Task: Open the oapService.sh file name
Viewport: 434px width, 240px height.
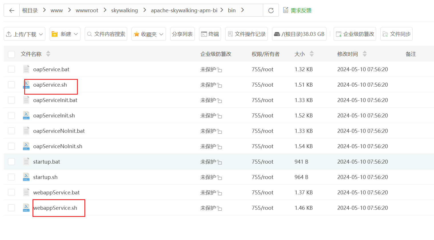Action: pos(50,85)
